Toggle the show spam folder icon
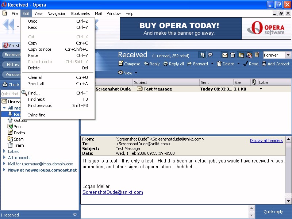 click(241, 55)
